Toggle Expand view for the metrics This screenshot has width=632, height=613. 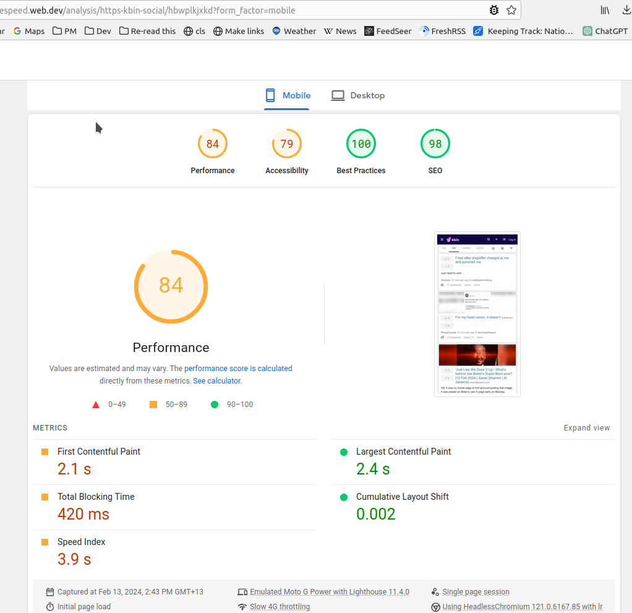click(586, 428)
